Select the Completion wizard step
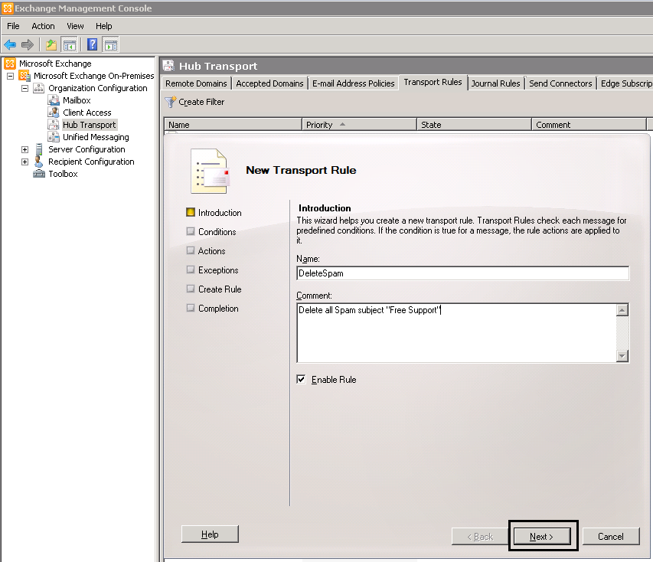Viewport: 653px width, 562px height. coord(212,309)
